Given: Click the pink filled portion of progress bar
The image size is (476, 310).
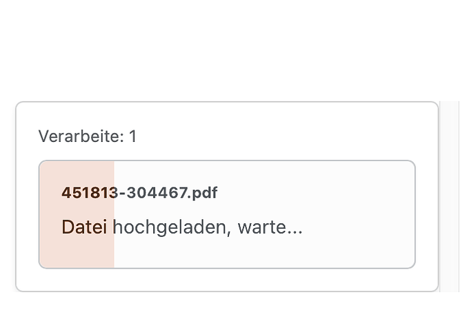Looking at the screenshot, I should click(x=77, y=214).
